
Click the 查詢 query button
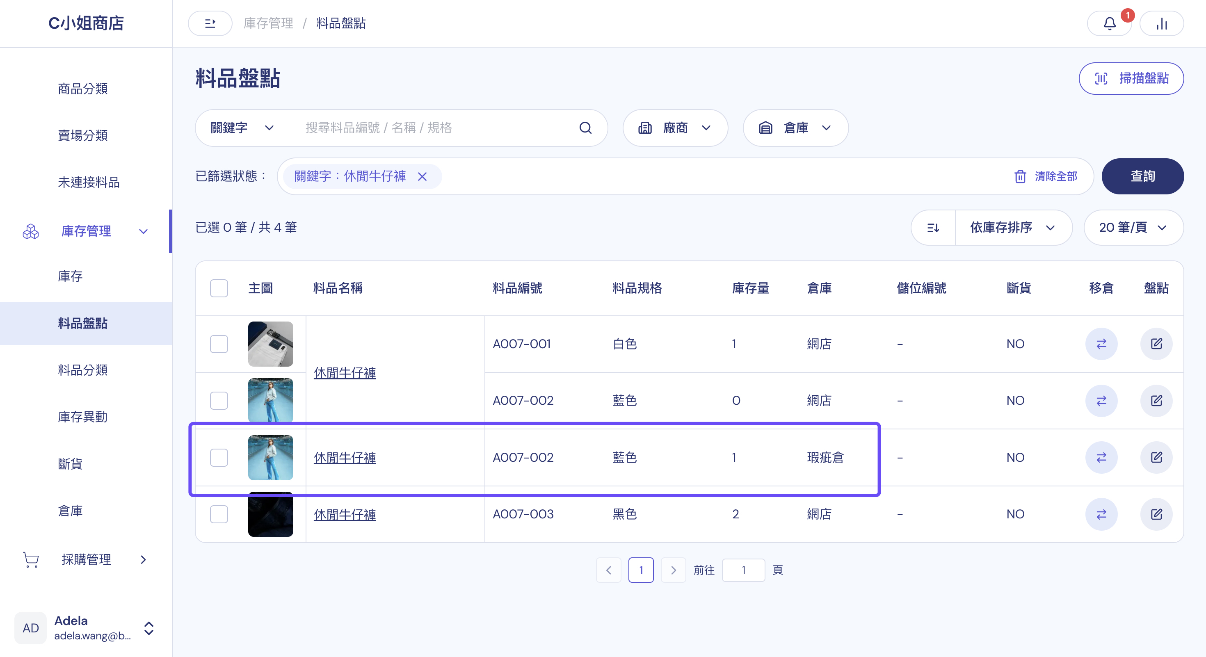1142,176
